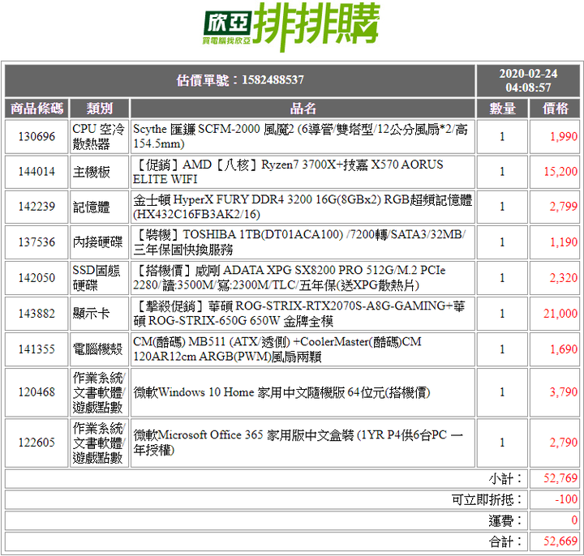Select barcode 143882
The width and height of the screenshot is (584, 556).
[36, 314]
